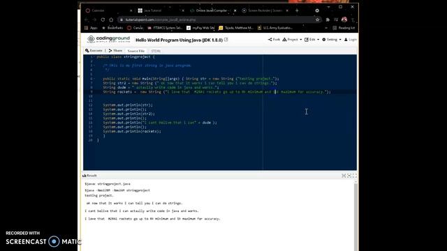Open the Tejada, Matthew bookmark
Screen dimensions: 447x251
click(x=236, y=28)
